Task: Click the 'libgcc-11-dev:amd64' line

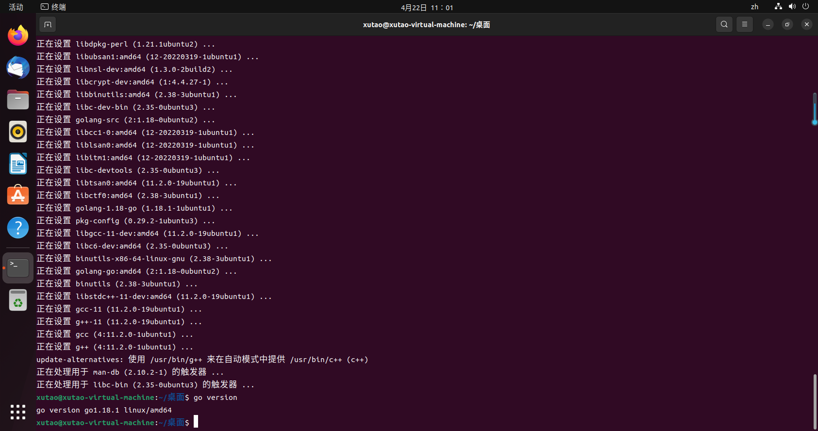Action: (x=148, y=233)
